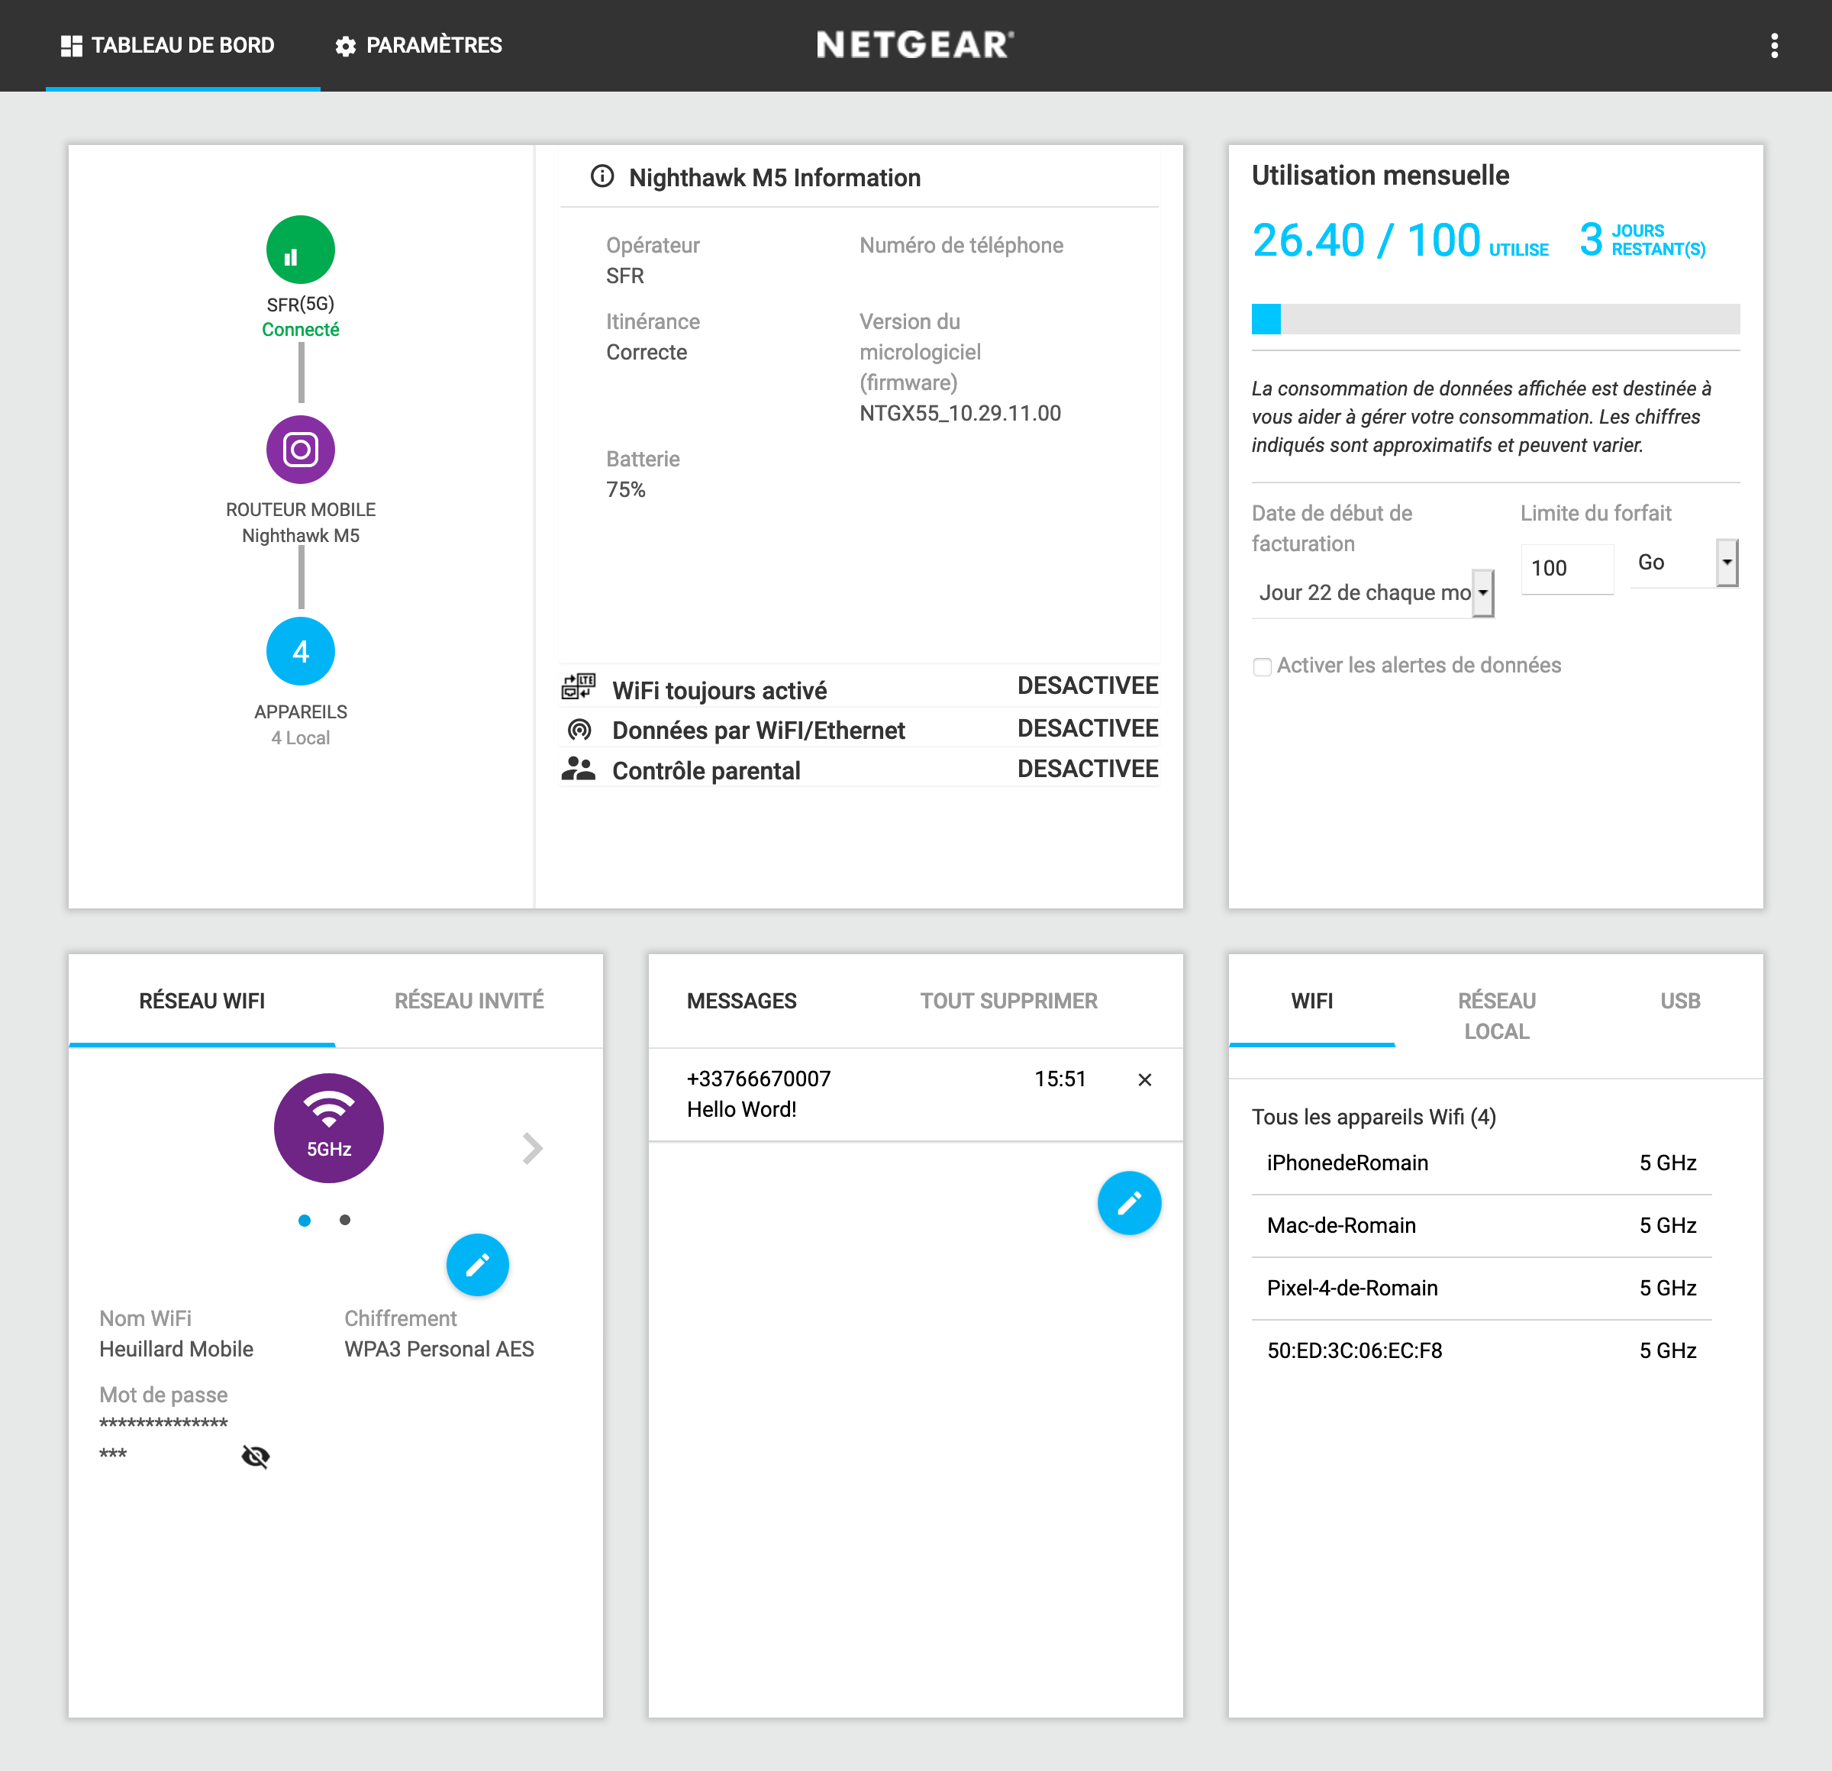Click the green SFR(5G) signal icon
The image size is (1832, 1771).
click(x=300, y=250)
